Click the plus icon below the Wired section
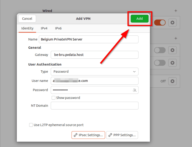 tap(176, 38)
